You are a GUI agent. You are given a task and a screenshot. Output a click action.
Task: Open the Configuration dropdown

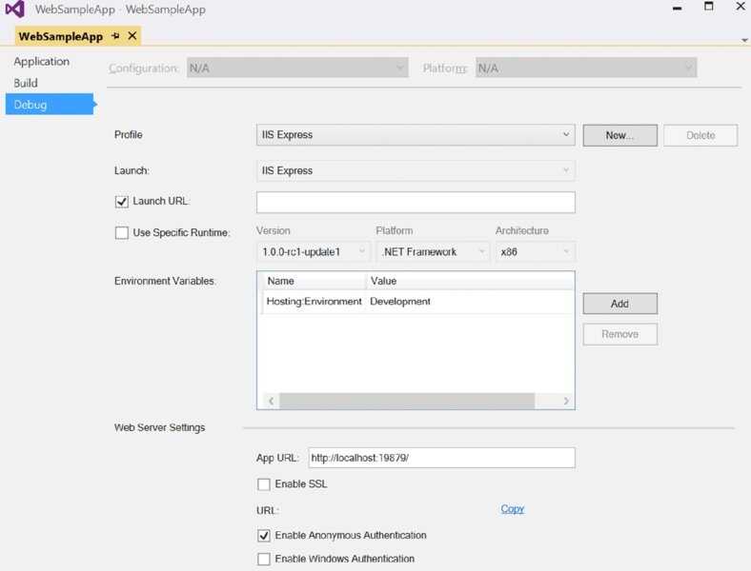297,68
